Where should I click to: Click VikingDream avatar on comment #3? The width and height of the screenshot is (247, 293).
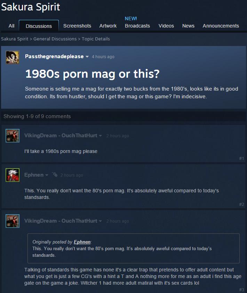coord(13,221)
